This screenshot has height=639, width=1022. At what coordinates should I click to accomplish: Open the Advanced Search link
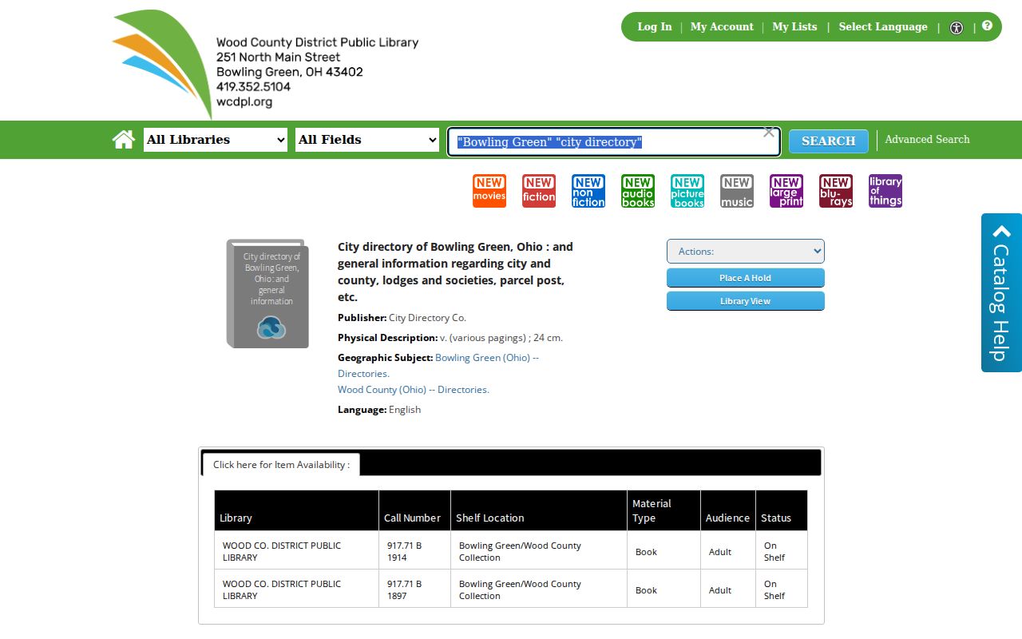pos(927,139)
